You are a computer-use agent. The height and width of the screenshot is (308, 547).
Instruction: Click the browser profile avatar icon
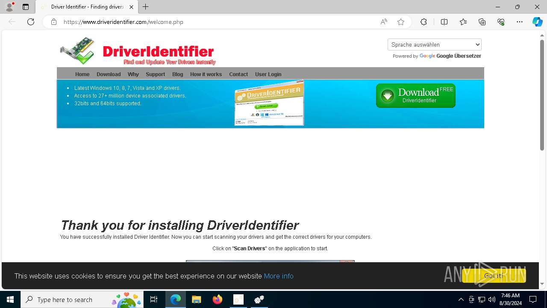click(x=9, y=7)
